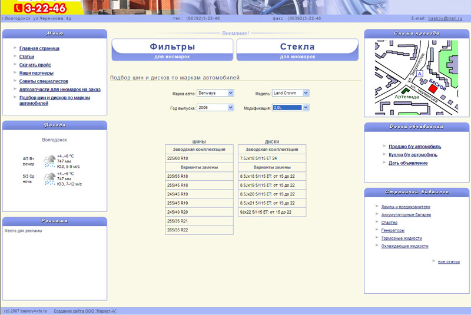Open the все статьи link
The image size is (471, 315).
449,261
